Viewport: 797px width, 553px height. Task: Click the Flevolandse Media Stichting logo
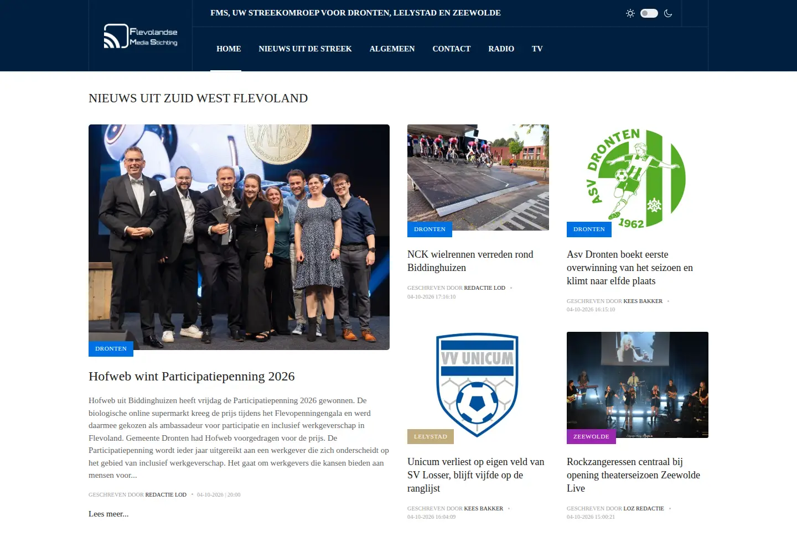click(141, 36)
